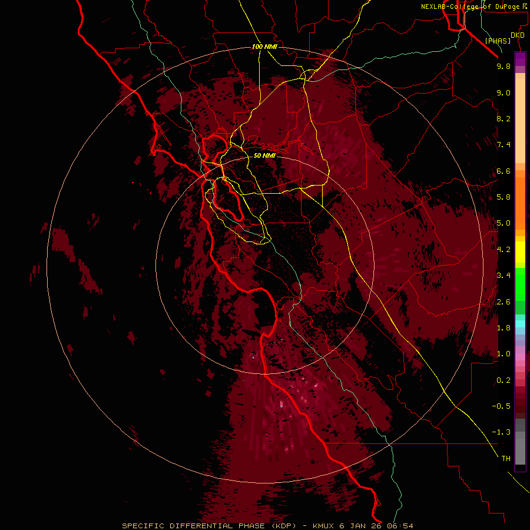Select the yellow band of the color bar
The width and height of the screenshot is (530, 530).
point(520,252)
